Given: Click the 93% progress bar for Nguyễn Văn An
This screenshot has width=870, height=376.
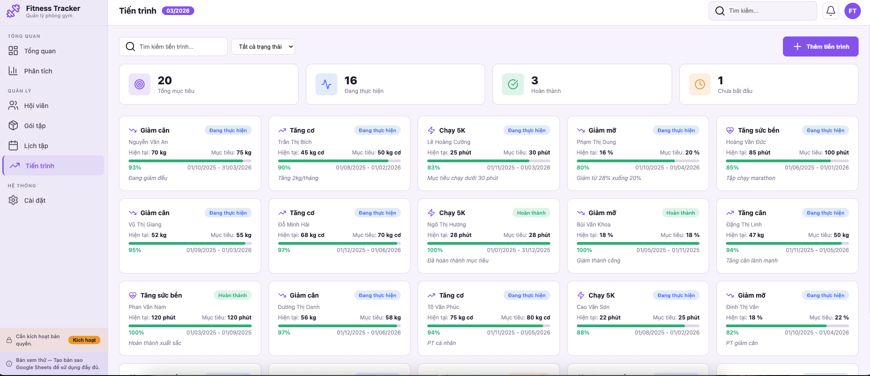Looking at the screenshot, I should tap(190, 161).
